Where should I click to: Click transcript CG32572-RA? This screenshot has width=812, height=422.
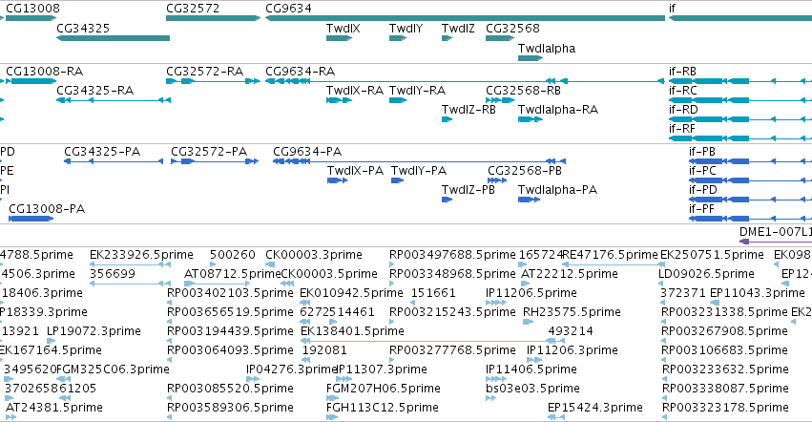coord(213,81)
